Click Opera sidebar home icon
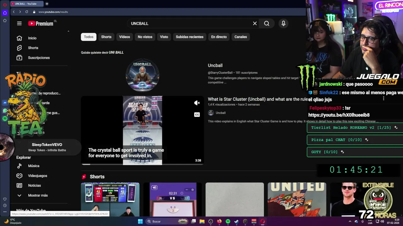The image size is (403, 226). (5, 13)
